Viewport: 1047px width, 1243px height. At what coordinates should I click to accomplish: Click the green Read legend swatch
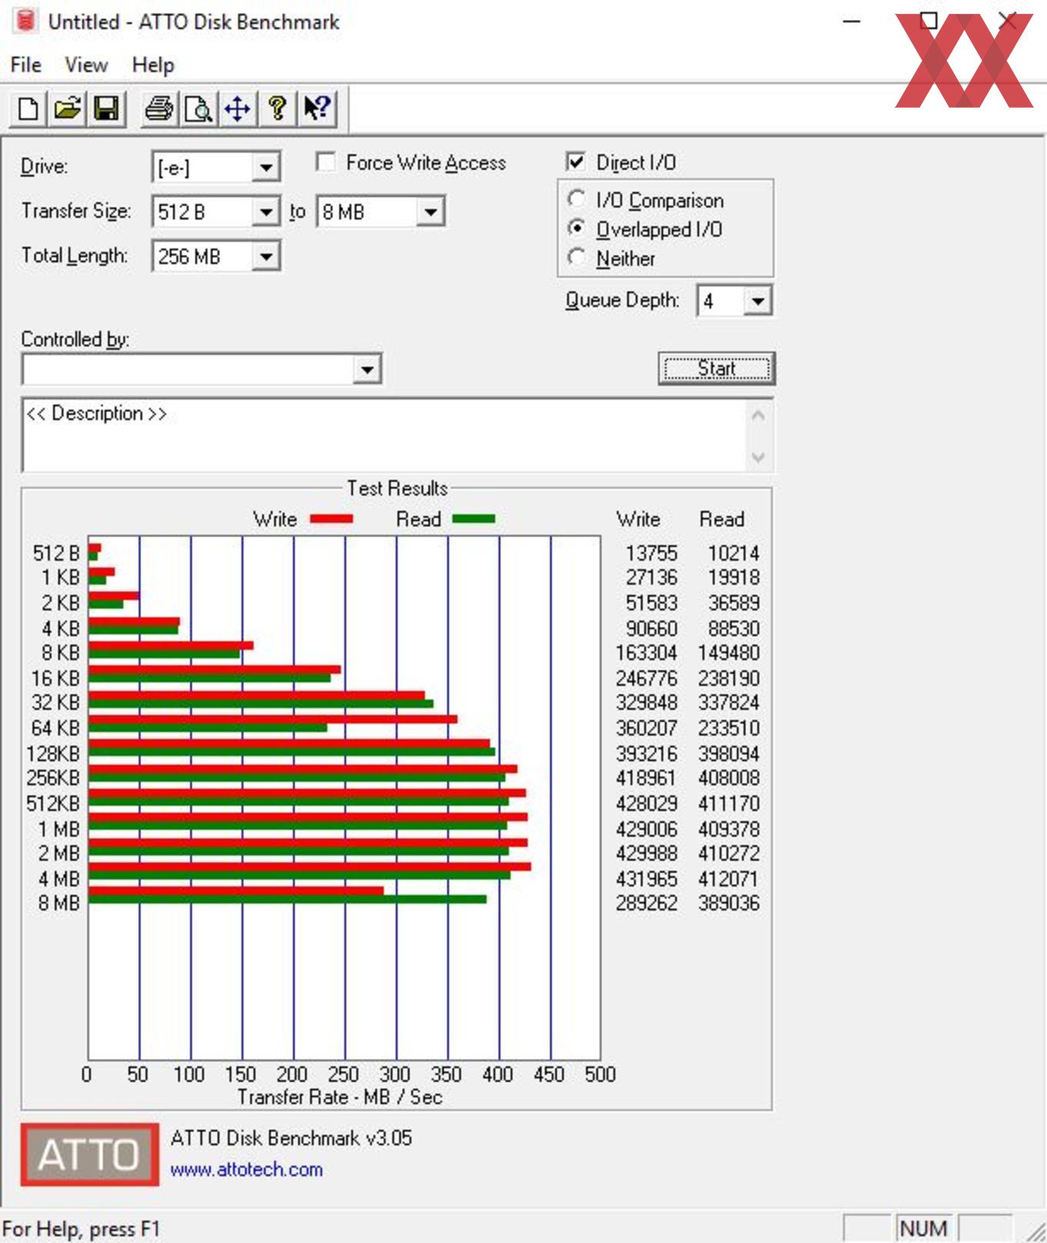click(473, 519)
